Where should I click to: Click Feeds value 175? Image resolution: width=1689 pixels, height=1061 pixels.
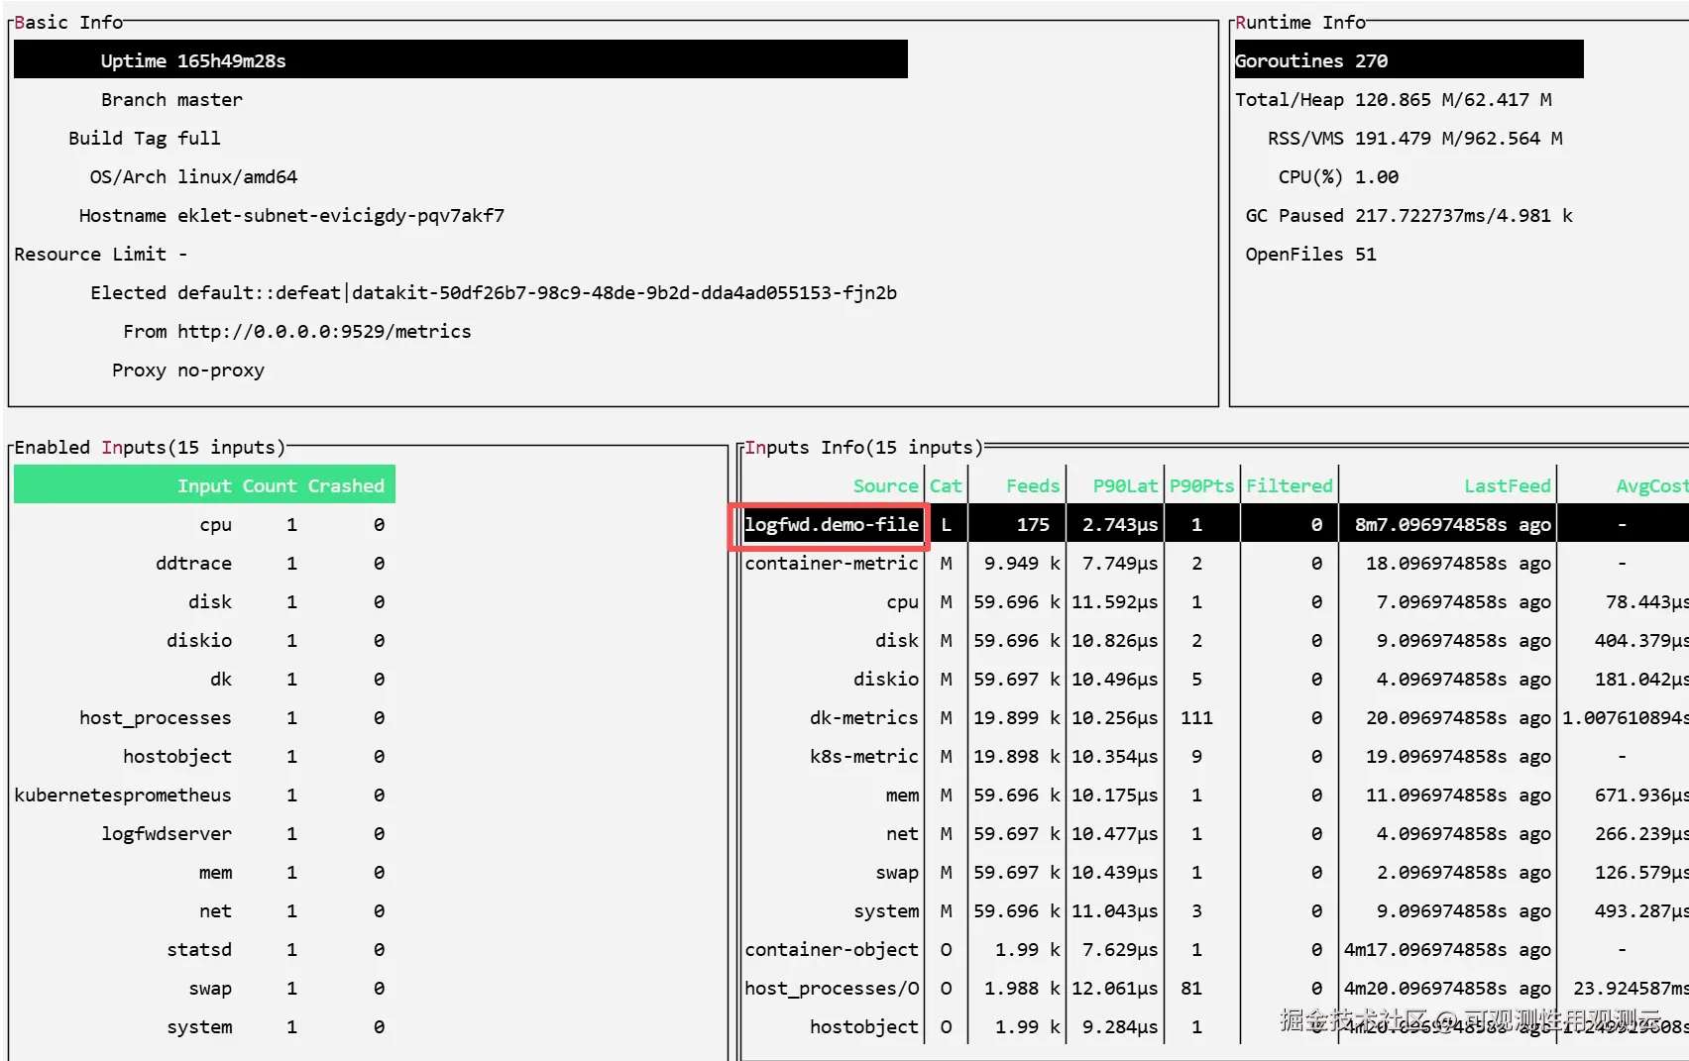tap(1033, 524)
